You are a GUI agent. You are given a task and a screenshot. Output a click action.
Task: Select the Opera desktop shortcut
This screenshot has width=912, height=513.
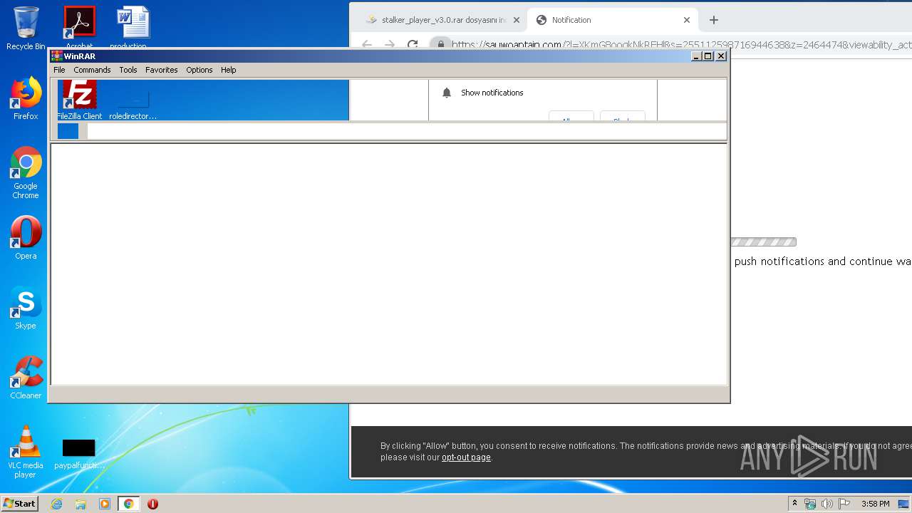click(x=26, y=238)
